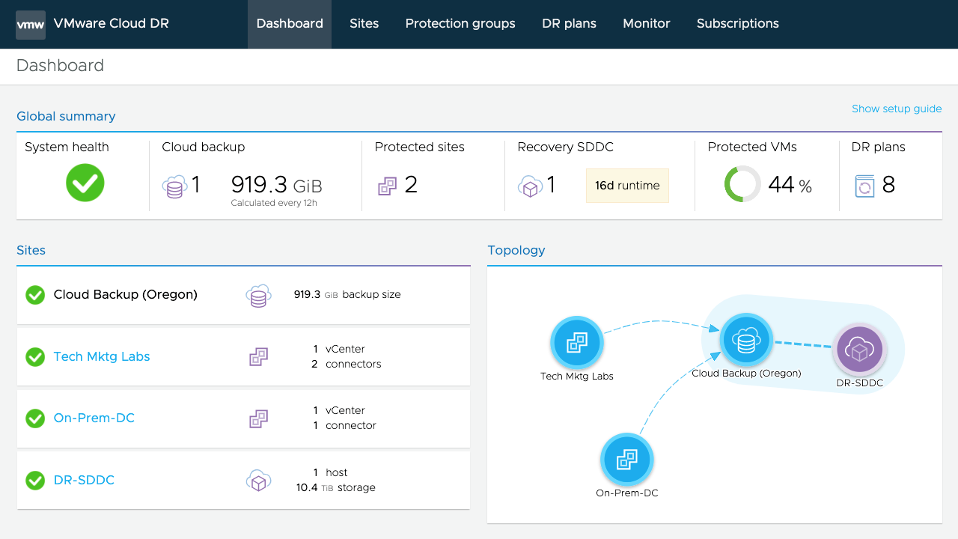This screenshot has width=958, height=539.
Task: Click the Protected sites icon in summary
Action: click(x=386, y=186)
